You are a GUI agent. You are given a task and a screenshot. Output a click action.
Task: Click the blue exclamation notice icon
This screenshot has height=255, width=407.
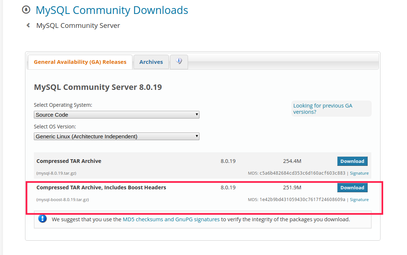point(43,219)
